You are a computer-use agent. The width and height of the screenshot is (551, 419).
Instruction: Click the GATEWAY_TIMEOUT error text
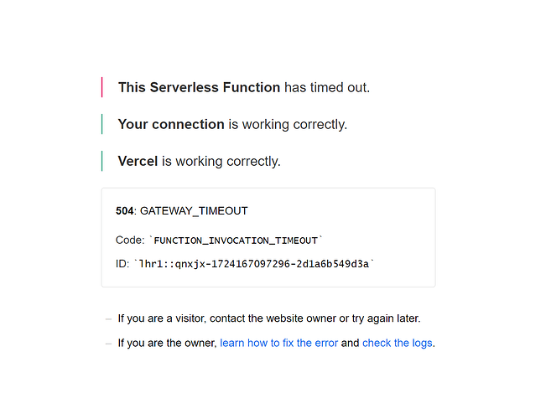pyautogui.click(x=194, y=211)
